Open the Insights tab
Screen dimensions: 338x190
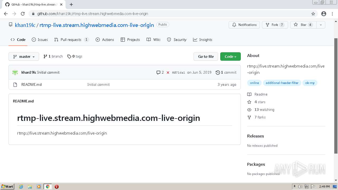point(203,40)
